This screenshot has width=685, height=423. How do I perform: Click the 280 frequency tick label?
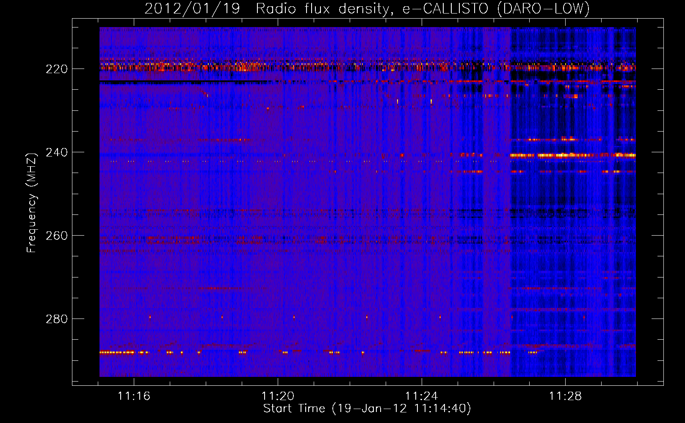point(57,319)
